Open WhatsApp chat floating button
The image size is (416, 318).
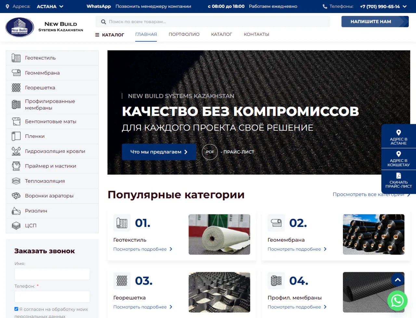pos(397,301)
